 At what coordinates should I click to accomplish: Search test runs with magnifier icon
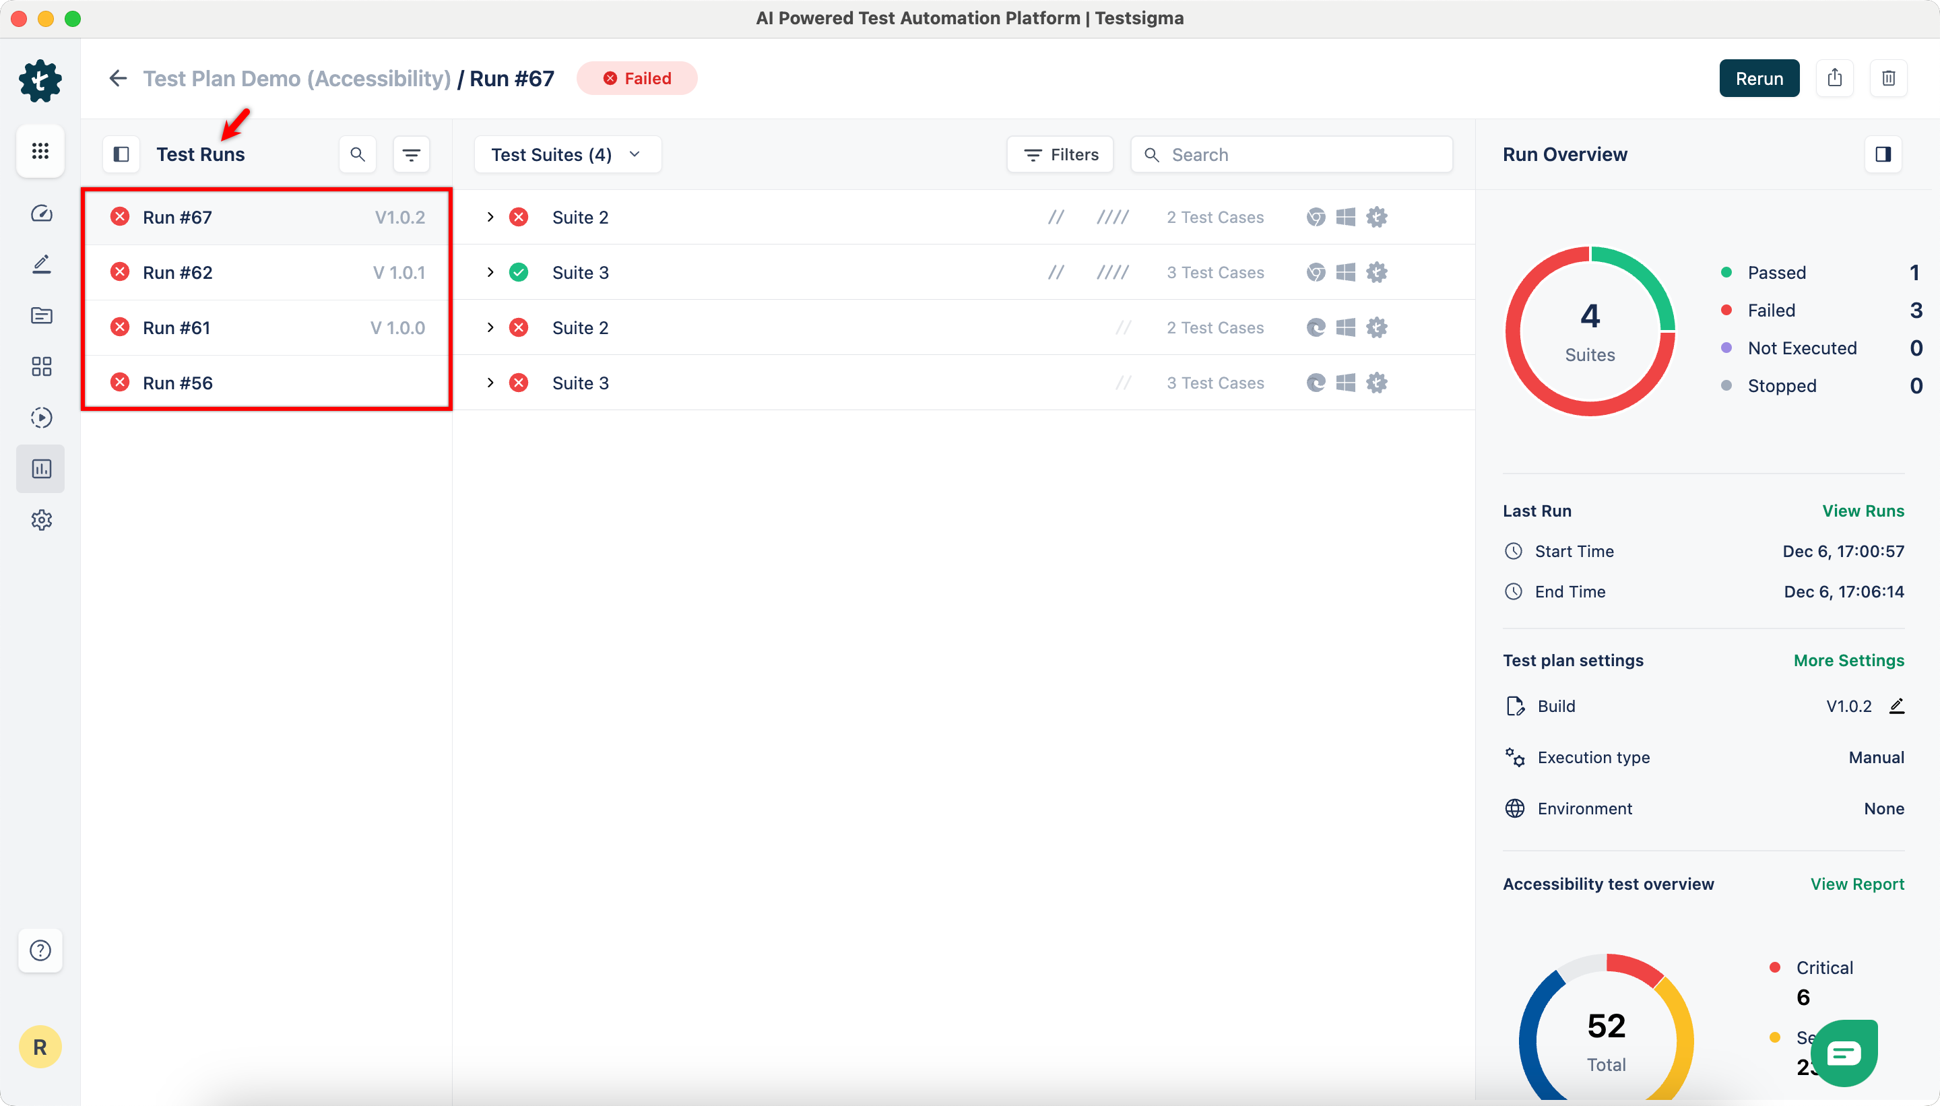coord(357,154)
